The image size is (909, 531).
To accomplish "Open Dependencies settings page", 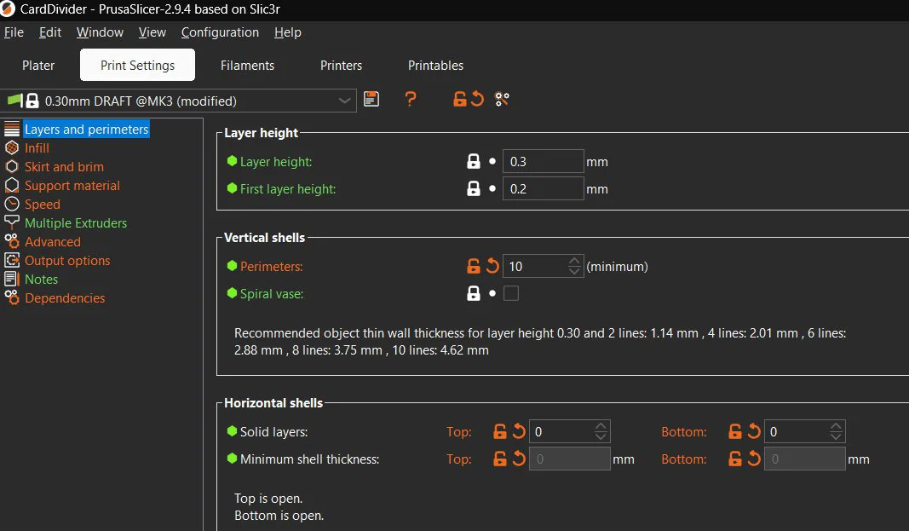I will (65, 298).
